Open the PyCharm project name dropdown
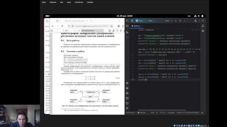 [x=141, y=21]
